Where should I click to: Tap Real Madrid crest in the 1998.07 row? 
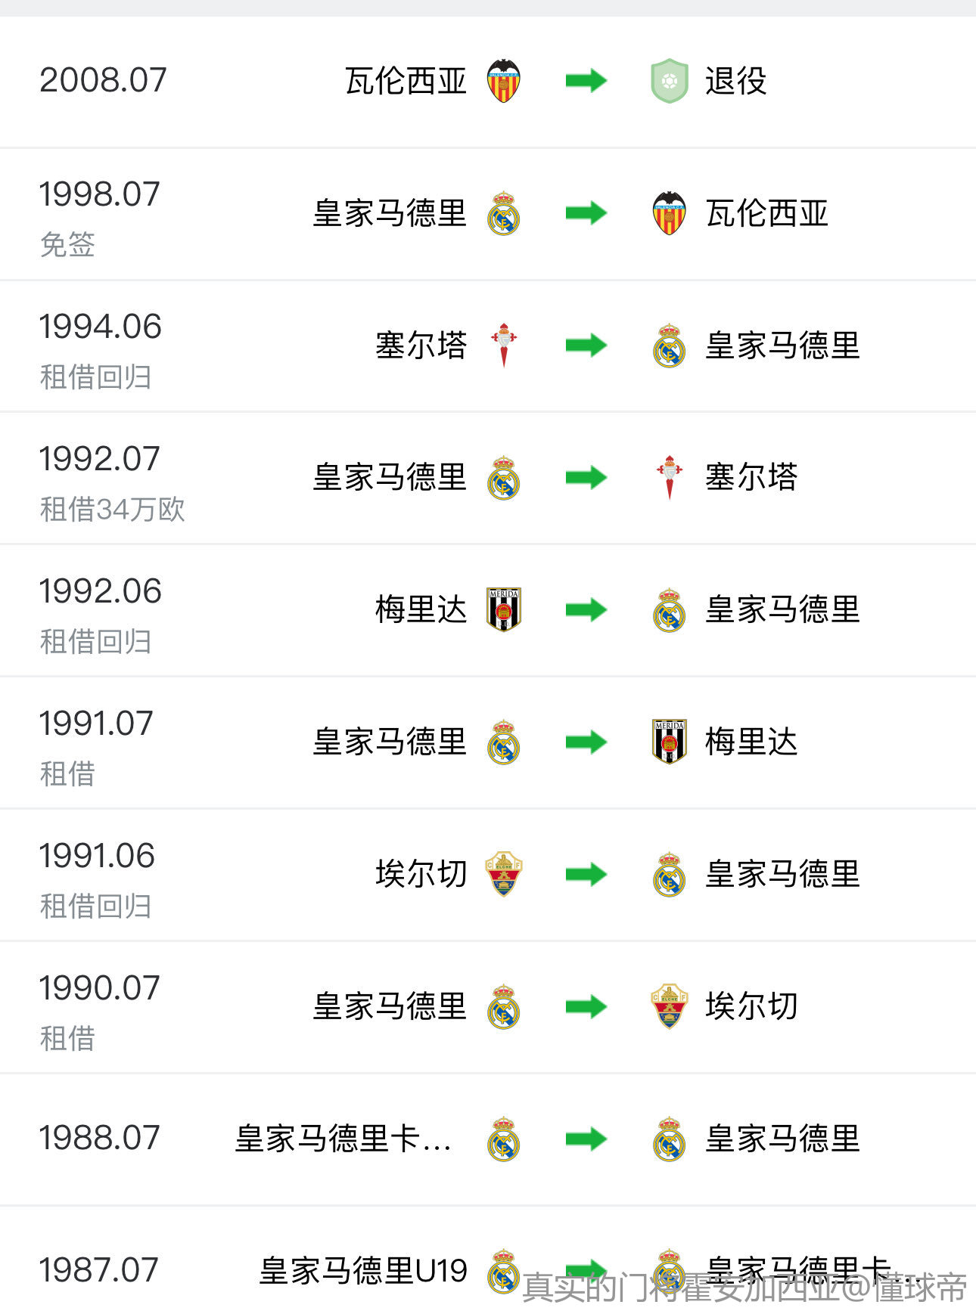[503, 213]
